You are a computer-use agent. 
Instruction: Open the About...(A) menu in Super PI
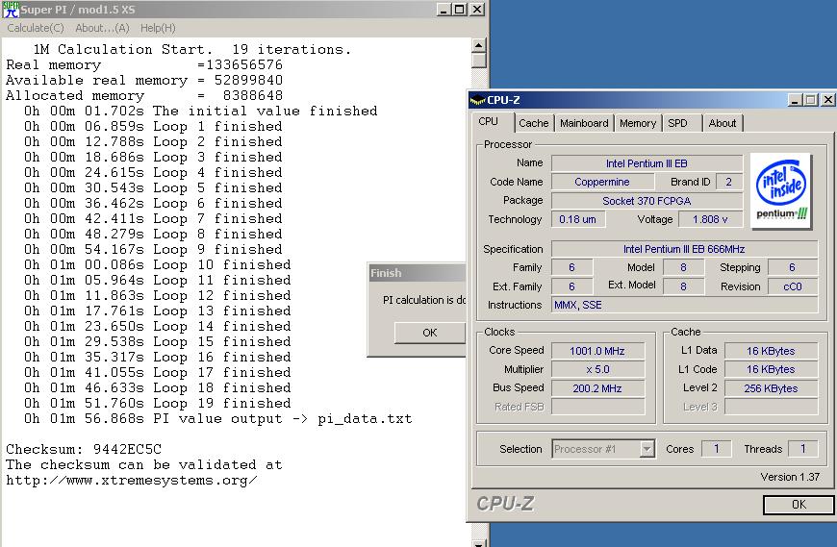click(102, 28)
